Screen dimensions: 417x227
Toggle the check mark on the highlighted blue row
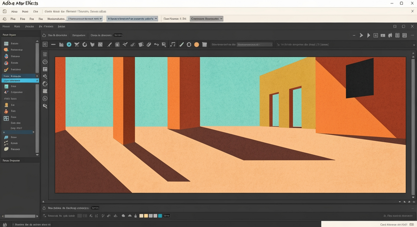pyautogui.click(x=37, y=80)
